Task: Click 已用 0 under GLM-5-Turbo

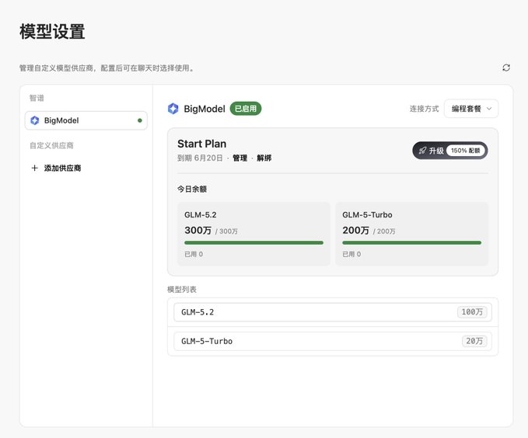Action: (x=351, y=254)
